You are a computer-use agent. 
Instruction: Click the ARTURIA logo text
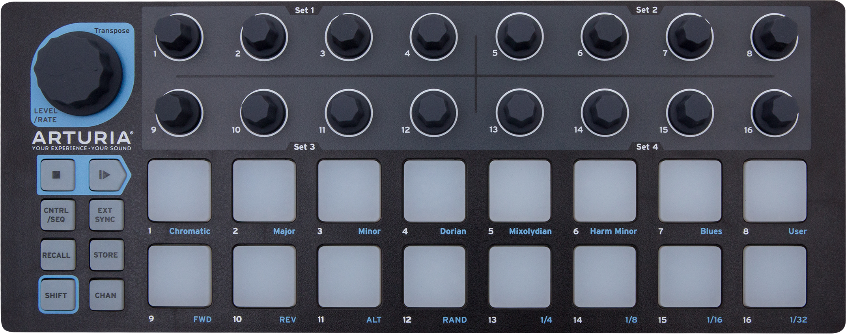pyautogui.click(x=82, y=138)
